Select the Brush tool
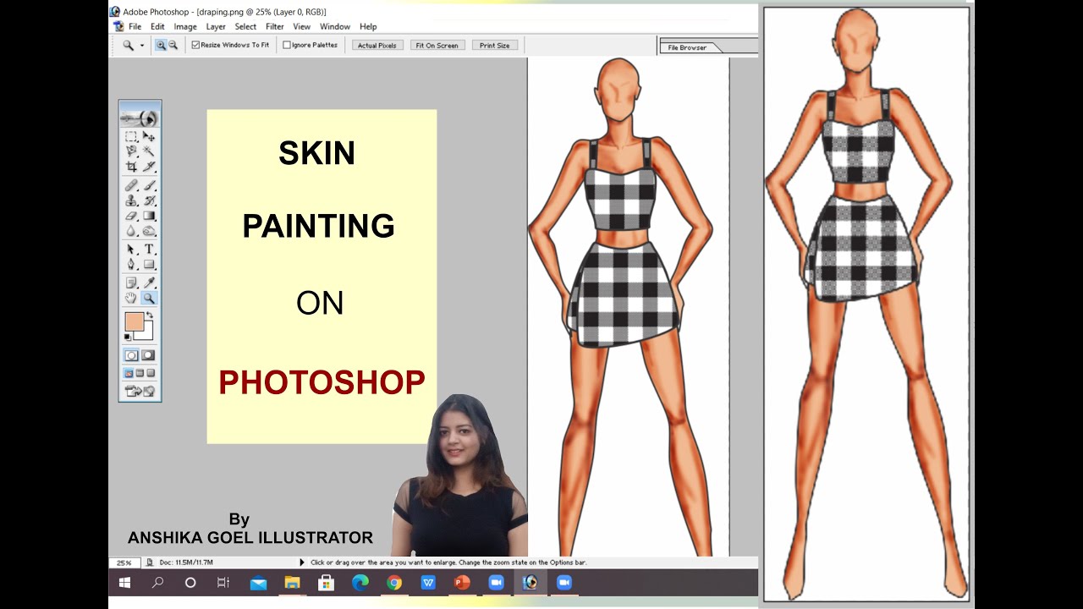This screenshot has width=1083, height=609. 149,185
